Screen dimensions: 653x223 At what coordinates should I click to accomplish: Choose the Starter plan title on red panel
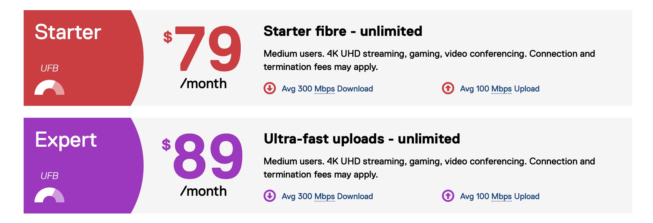(x=68, y=32)
